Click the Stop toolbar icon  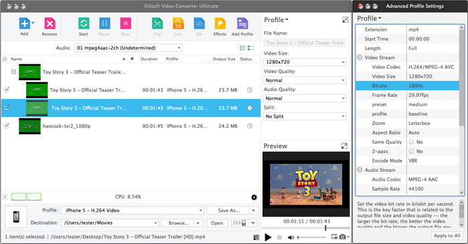click(x=126, y=23)
